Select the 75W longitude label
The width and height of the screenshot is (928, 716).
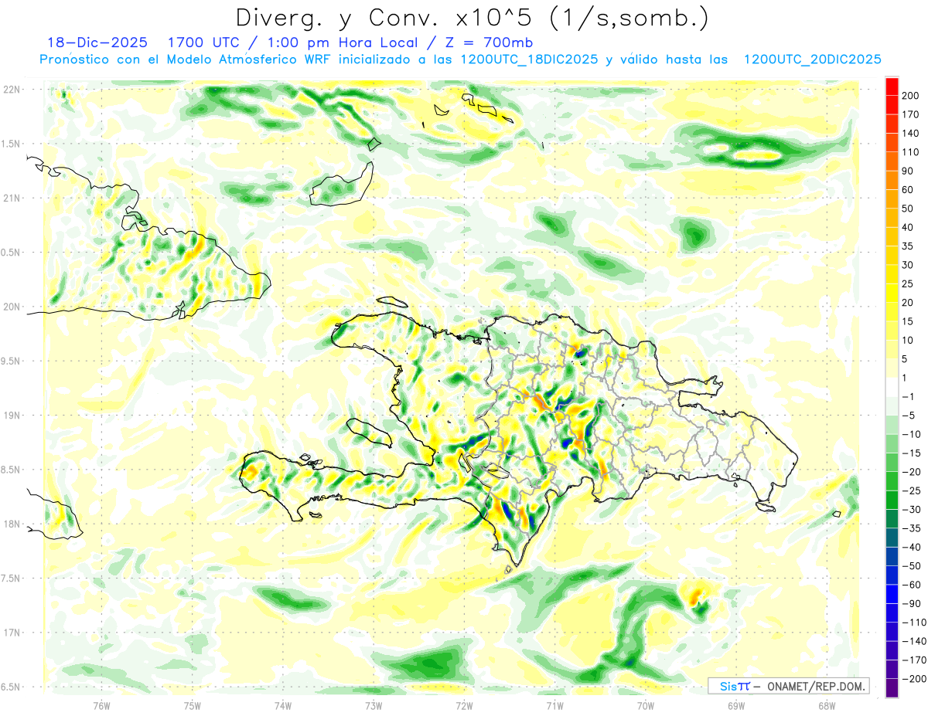(x=193, y=706)
